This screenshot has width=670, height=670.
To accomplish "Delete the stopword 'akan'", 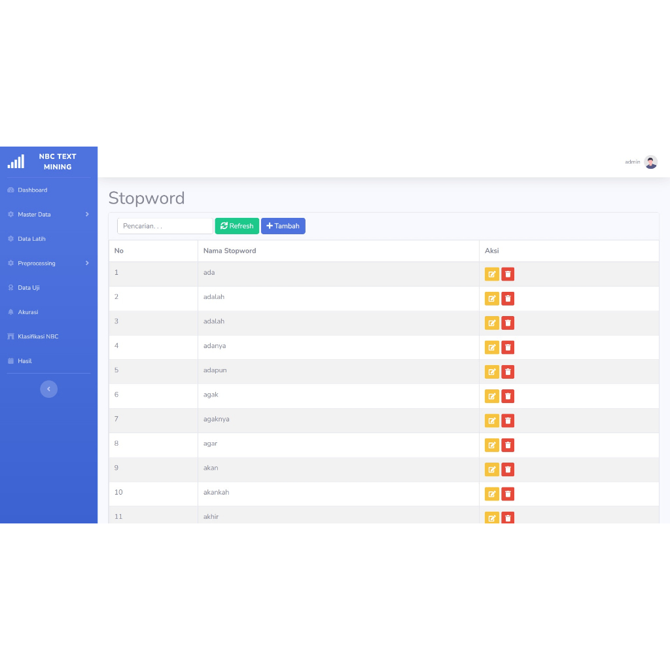I will point(508,469).
